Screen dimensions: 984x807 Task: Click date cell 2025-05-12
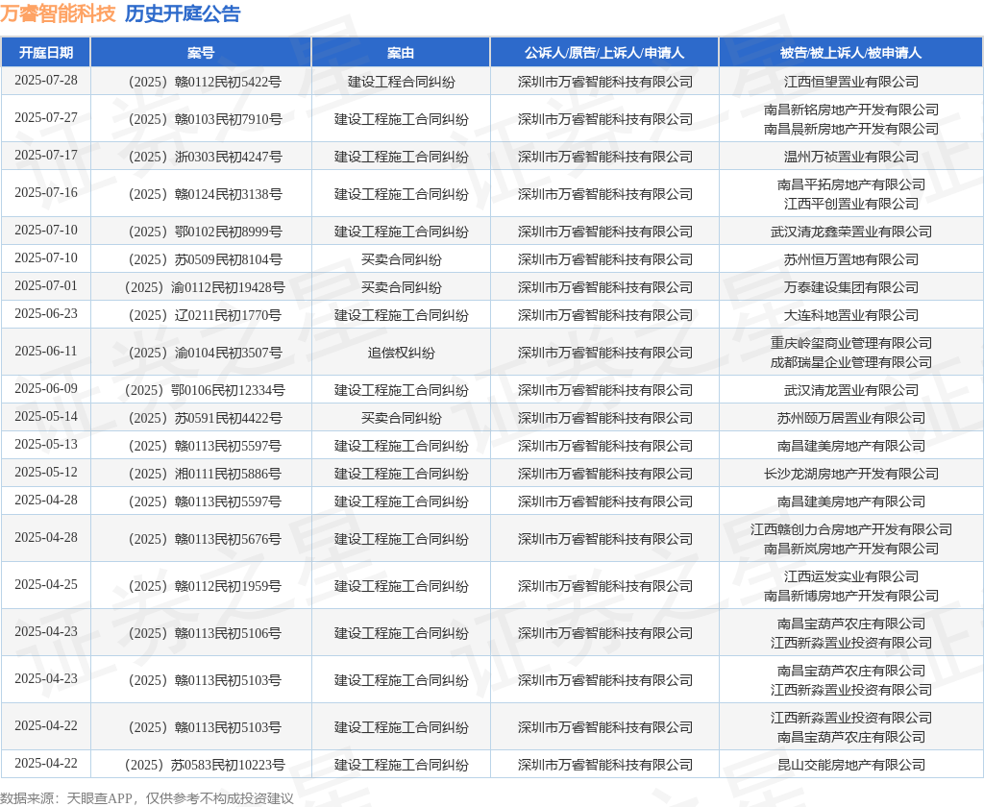pyautogui.click(x=46, y=473)
